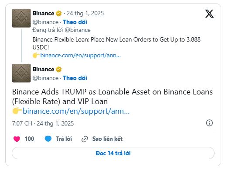Open the TRUMP loanable asset announcement link
The image size is (225, 171).
point(76,111)
